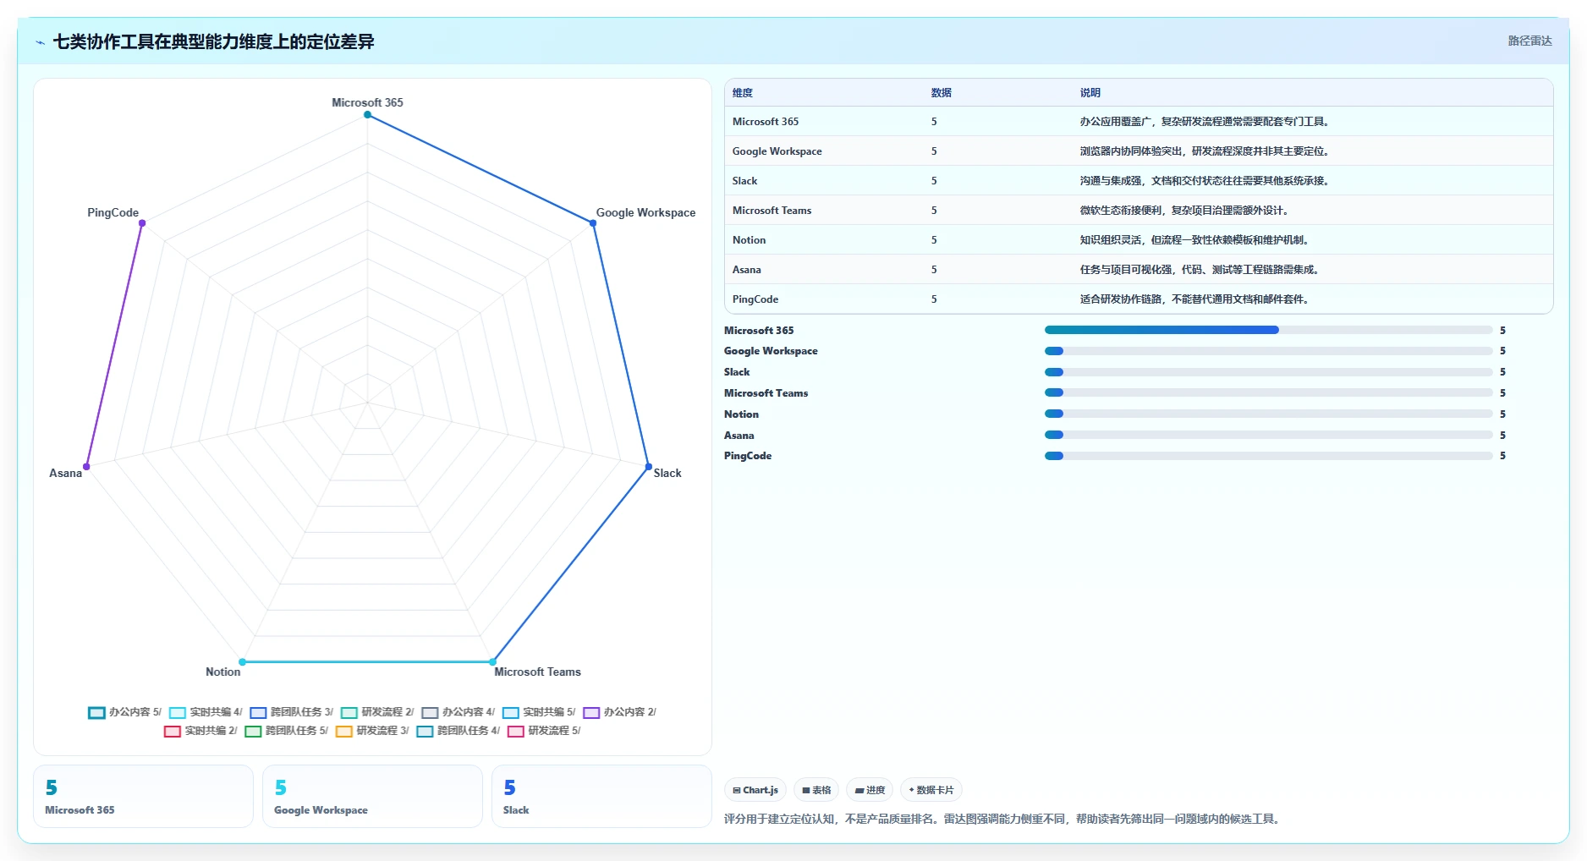Select the Microsoft Teams table row name
This screenshot has width=1587, height=861.
[x=772, y=211]
